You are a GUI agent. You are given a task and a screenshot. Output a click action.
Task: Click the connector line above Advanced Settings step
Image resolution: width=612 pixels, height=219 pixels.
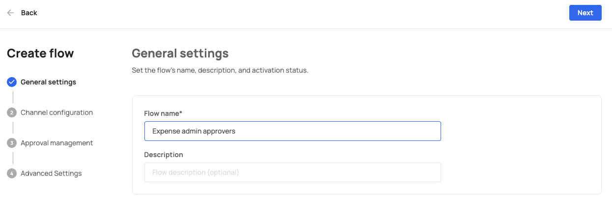(x=13, y=158)
